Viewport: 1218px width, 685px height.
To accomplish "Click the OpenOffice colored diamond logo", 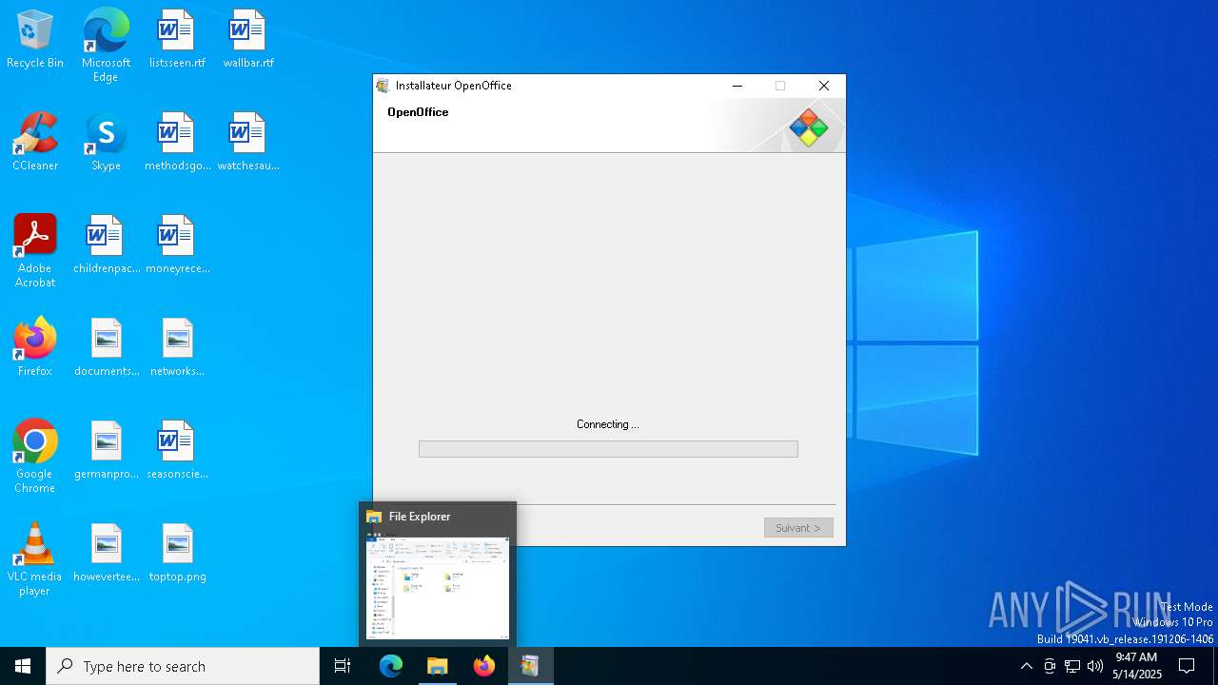I will point(809,127).
